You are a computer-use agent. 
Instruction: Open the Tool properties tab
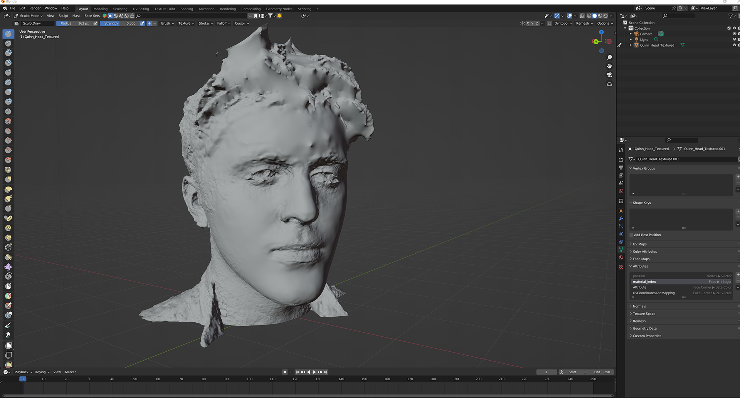point(621,150)
